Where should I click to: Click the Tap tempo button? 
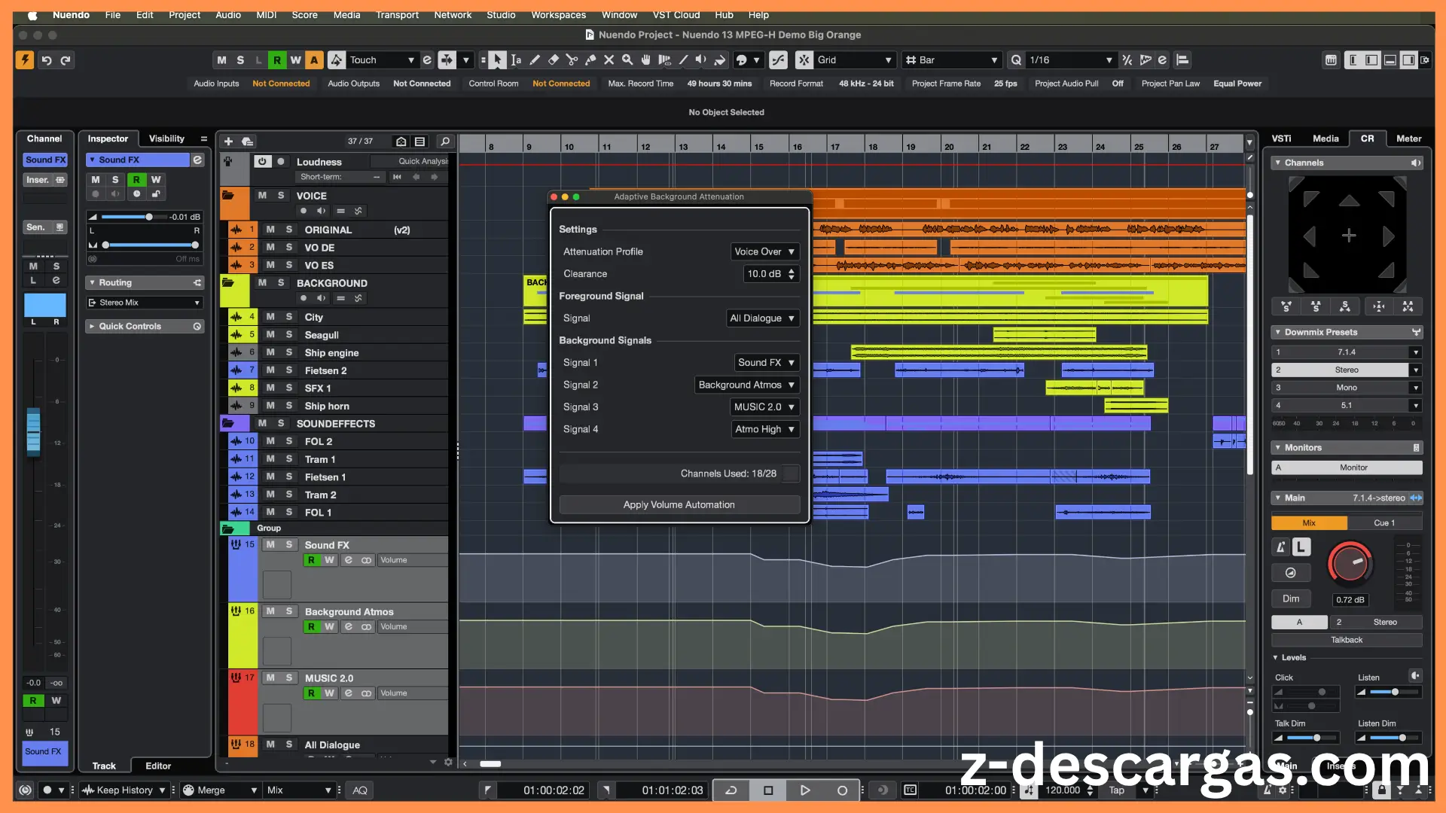pyautogui.click(x=1116, y=790)
